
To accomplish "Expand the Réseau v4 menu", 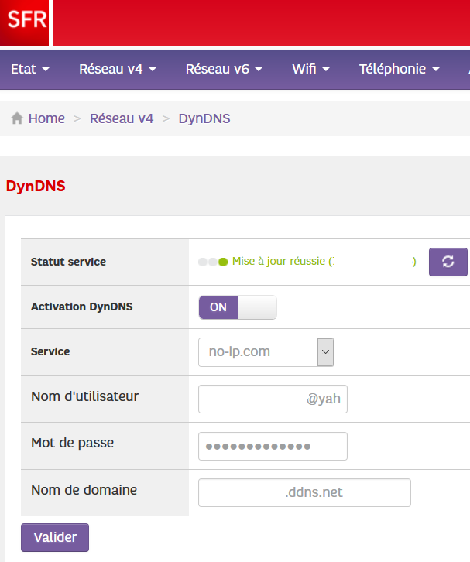I will (118, 69).
